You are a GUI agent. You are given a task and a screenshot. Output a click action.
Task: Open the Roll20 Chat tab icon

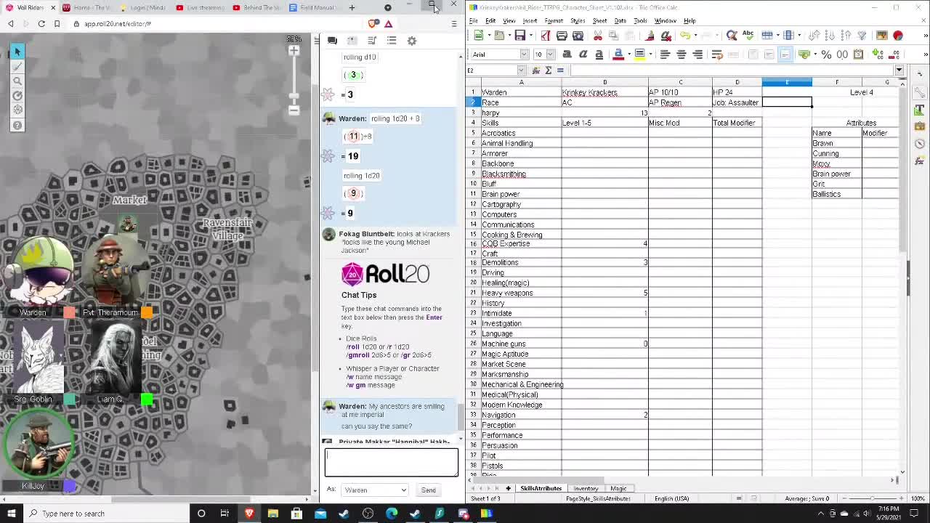pos(332,41)
